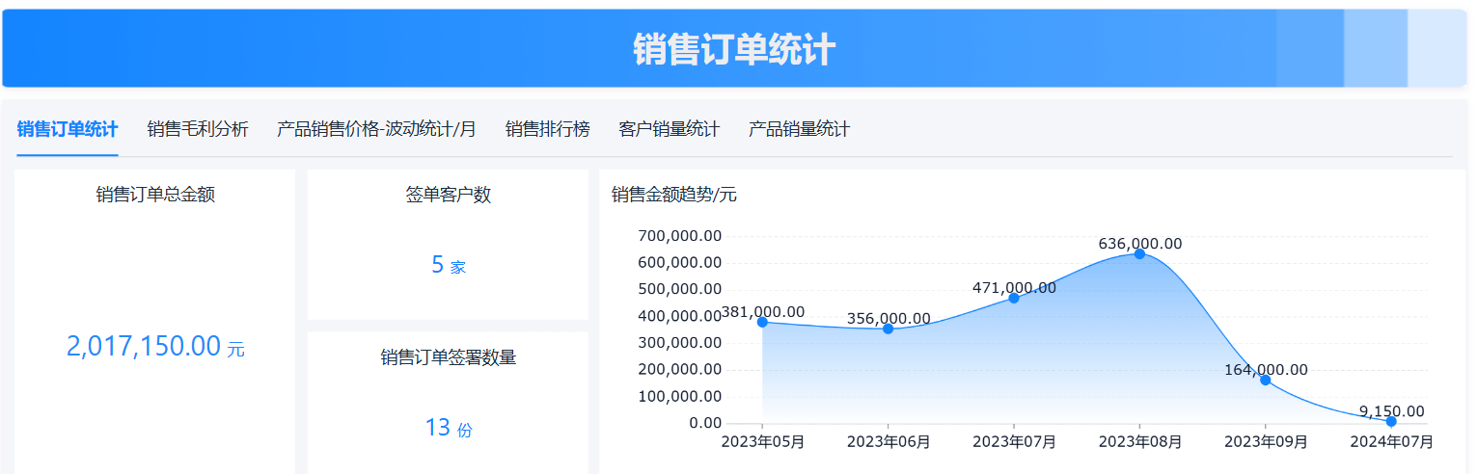
Task: Click the 2023年05月 data point on chart
Action: click(762, 322)
